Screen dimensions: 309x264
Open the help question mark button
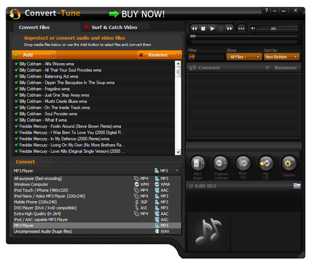(x=267, y=10)
